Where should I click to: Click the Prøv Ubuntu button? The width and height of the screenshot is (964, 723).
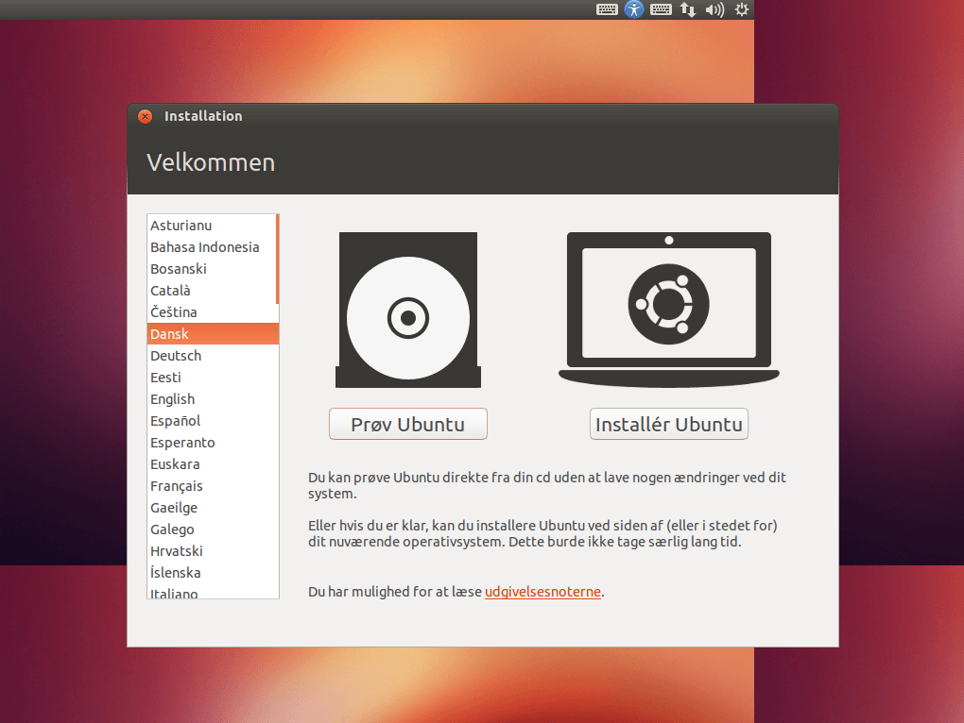click(407, 423)
